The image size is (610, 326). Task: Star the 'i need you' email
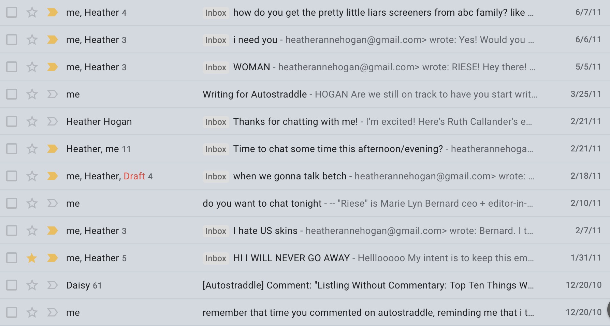tap(32, 40)
